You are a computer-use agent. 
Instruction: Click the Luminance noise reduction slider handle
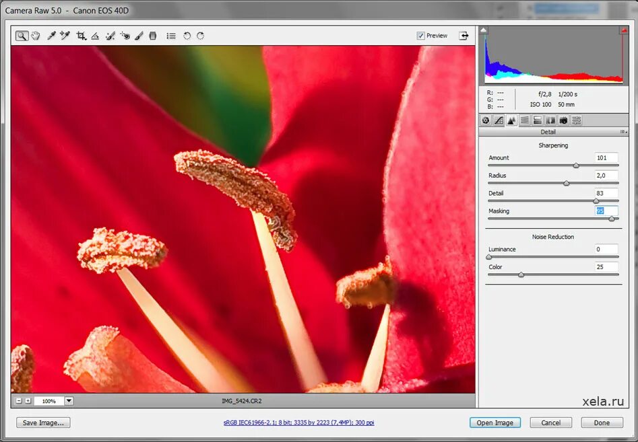click(489, 257)
